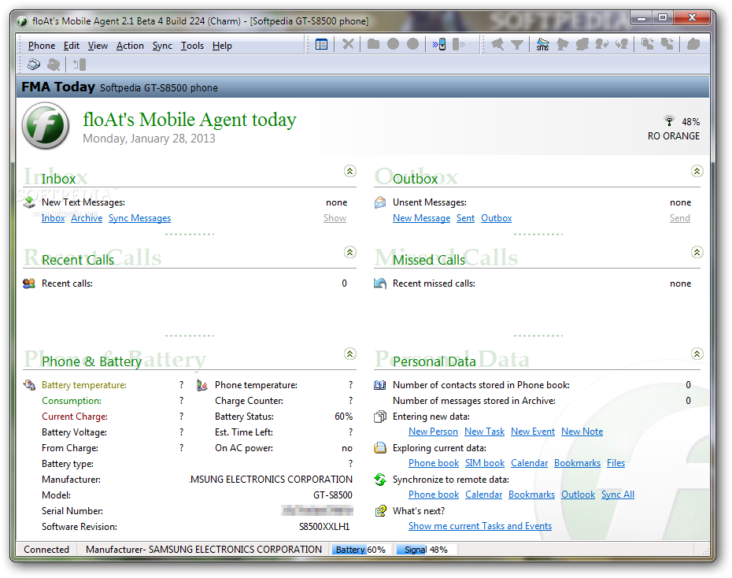Open the Inbox link
Screen dimensions: 732x578
click(54, 218)
